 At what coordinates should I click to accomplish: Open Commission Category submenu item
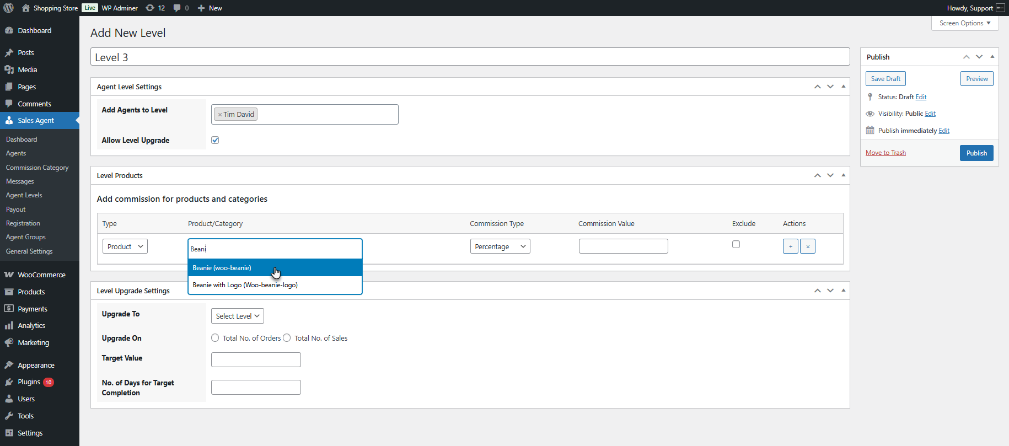pos(37,168)
